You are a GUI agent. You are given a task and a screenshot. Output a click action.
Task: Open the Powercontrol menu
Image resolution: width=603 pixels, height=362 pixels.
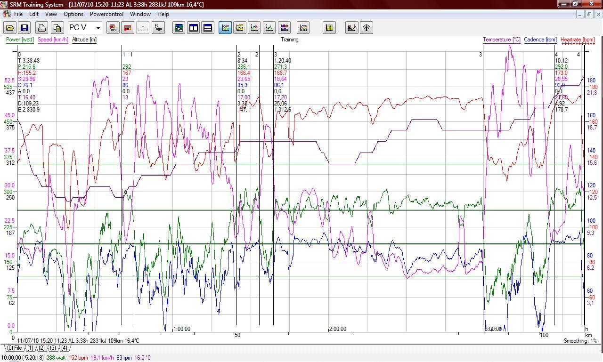(107, 14)
